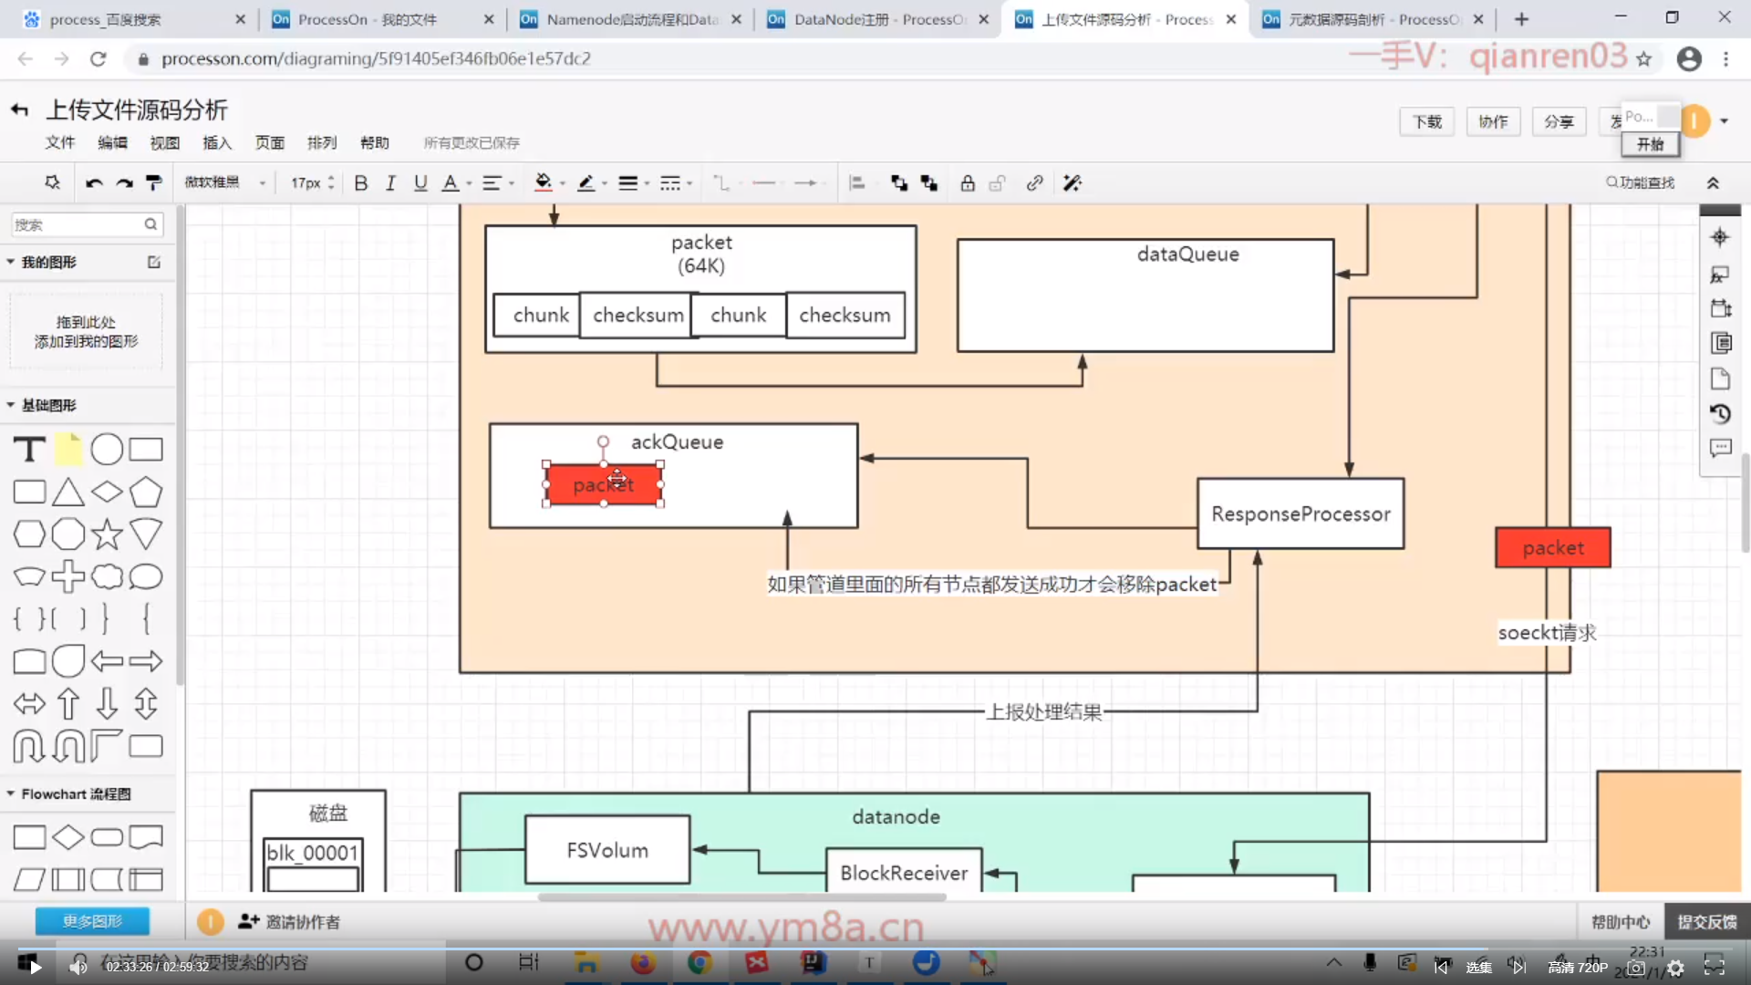1751x985 pixels.
Task: Click 更多图形 more shapes button
Action: [92, 921]
